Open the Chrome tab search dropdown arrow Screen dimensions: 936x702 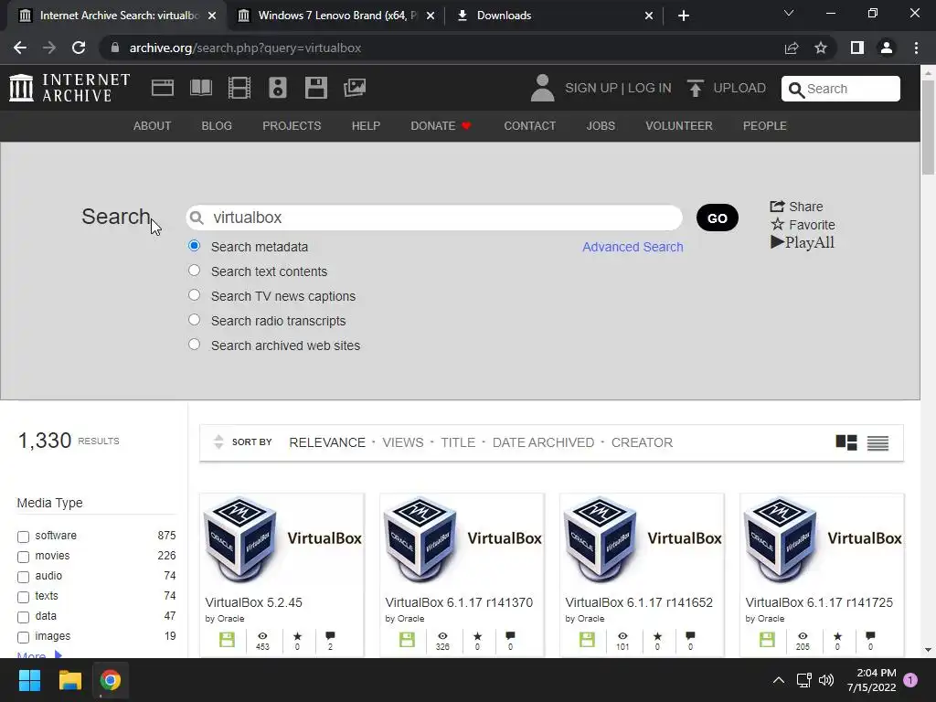coord(789,13)
